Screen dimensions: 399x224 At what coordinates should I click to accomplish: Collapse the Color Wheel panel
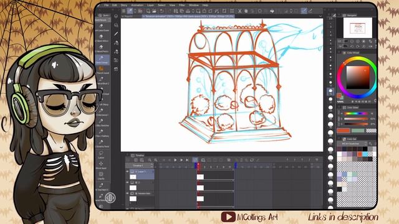pyautogui.click(x=339, y=52)
